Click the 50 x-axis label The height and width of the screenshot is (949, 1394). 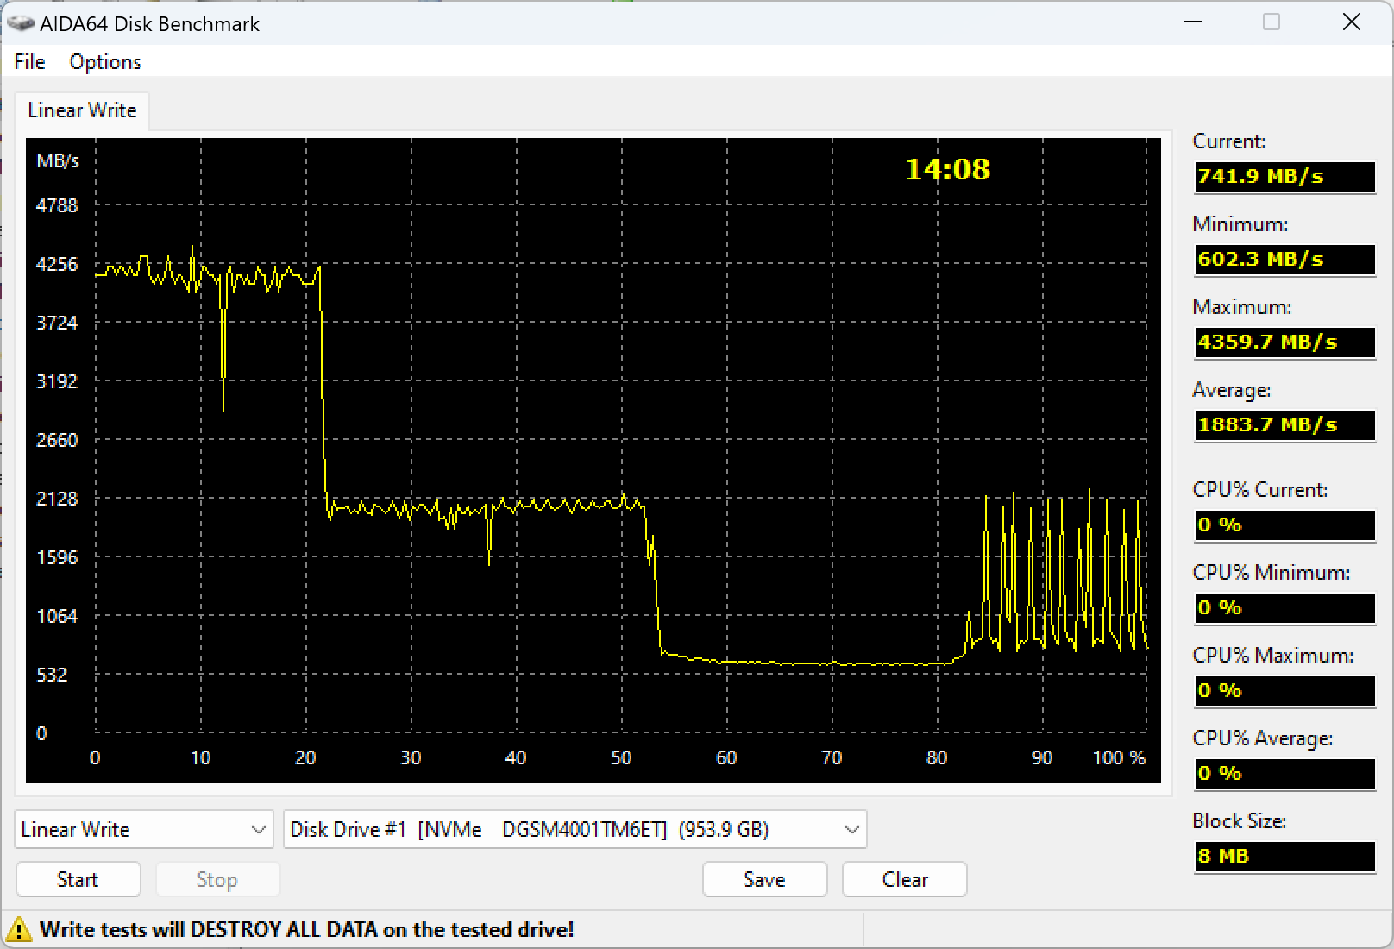click(621, 757)
